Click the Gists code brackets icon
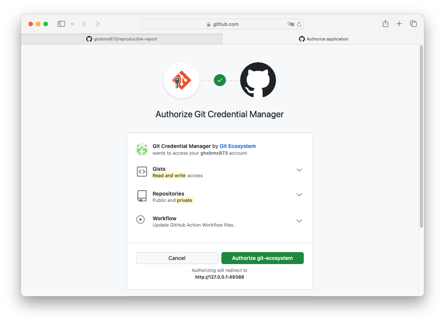 142,172
